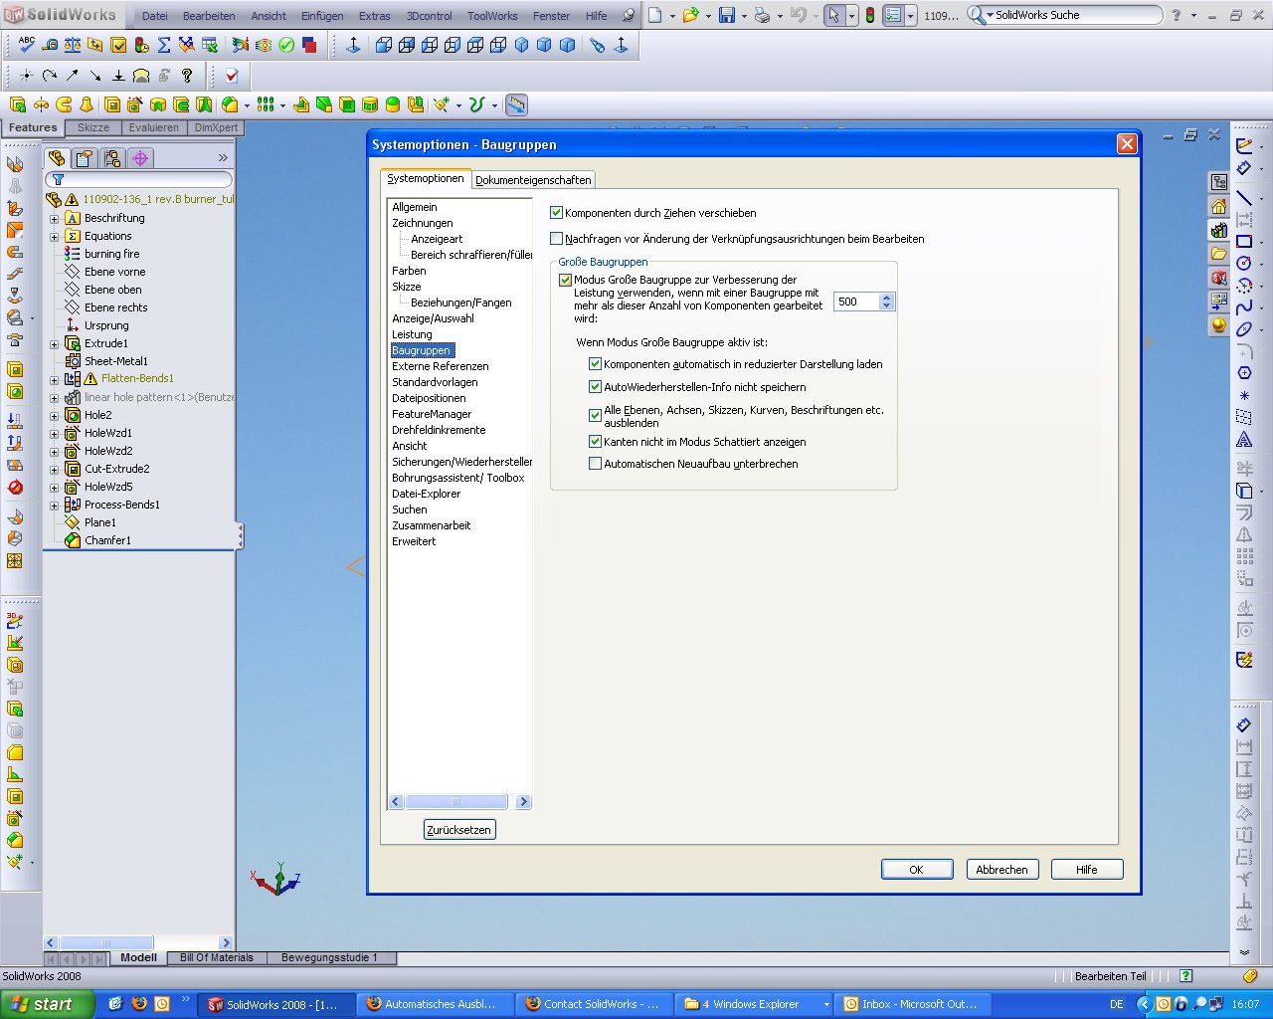This screenshot has height=1019, width=1273.
Task: Expand the Cut-Extrude2 feature node
Action: pos(55,470)
